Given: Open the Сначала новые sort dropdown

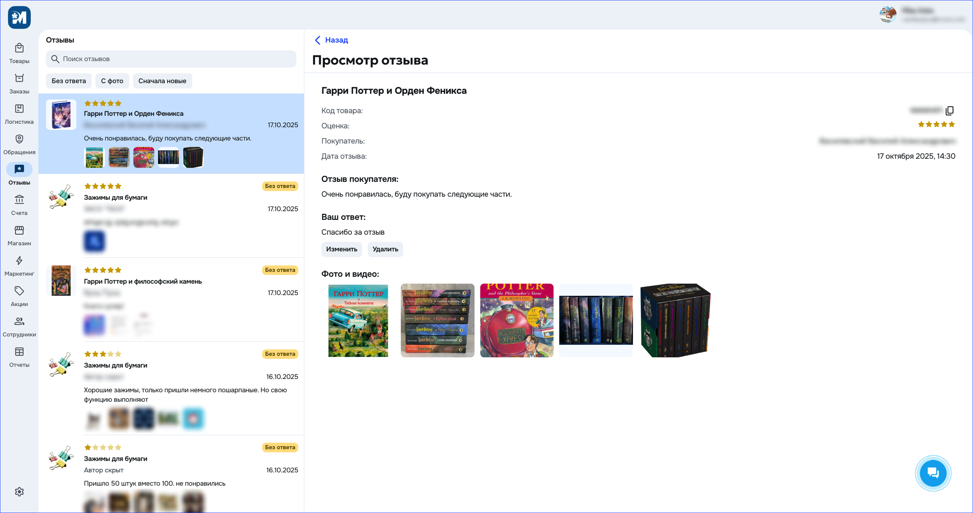Looking at the screenshot, I should 162,81.
